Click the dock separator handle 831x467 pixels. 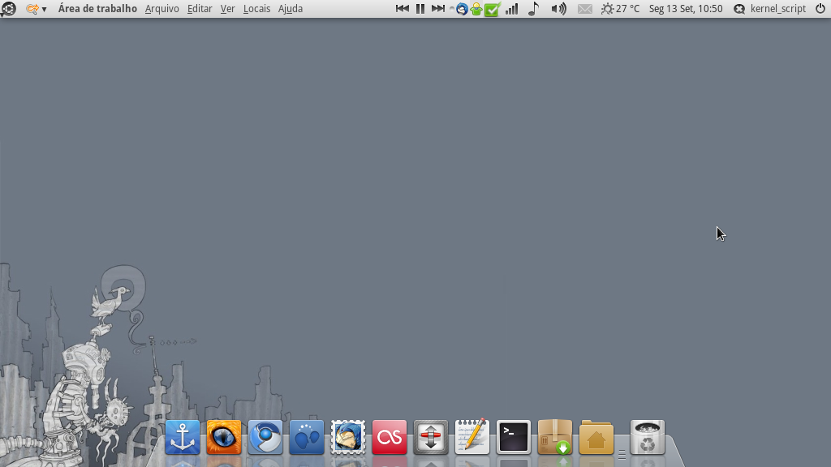[x=622, y=454]
